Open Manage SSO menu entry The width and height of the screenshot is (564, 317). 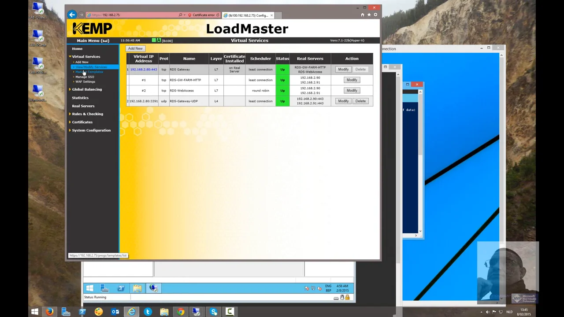tap(85, 77)
